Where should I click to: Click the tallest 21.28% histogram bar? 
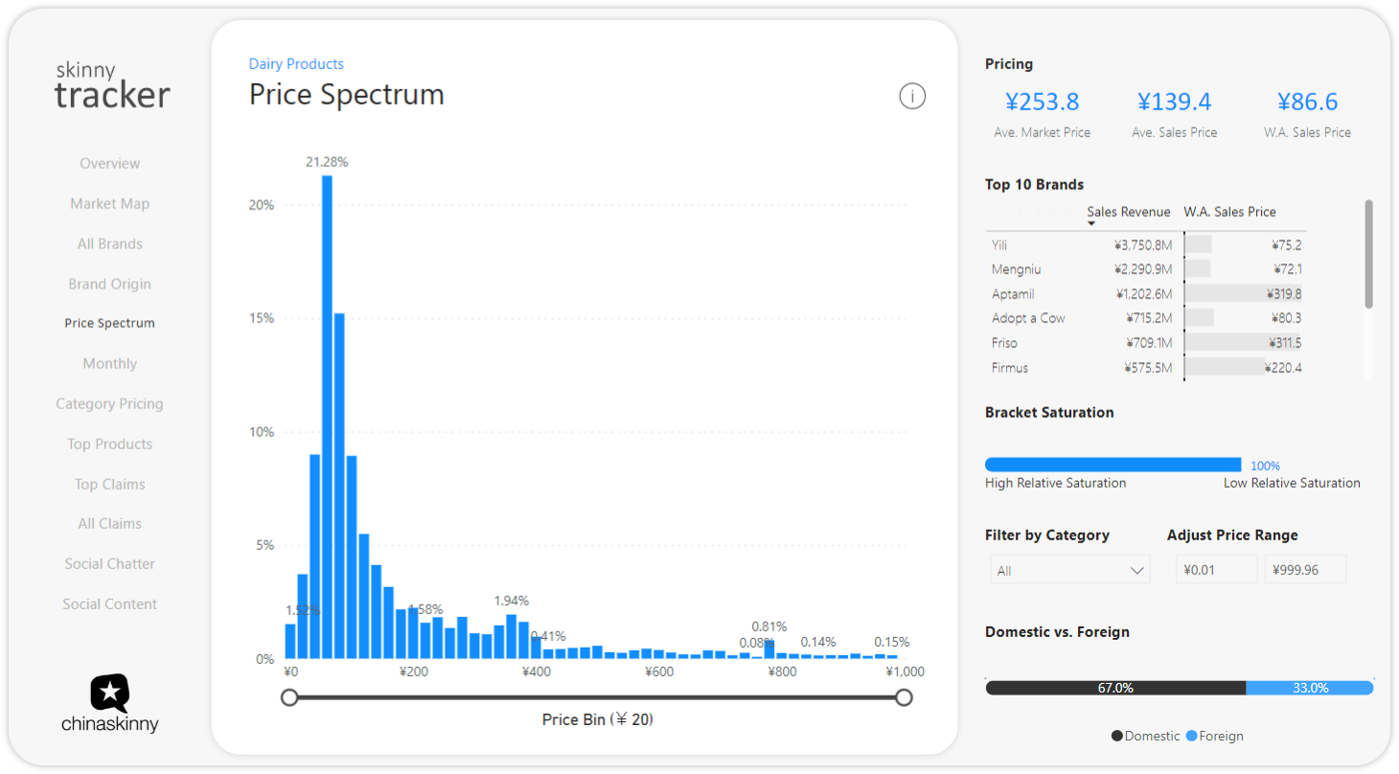(x=327, y=417)
